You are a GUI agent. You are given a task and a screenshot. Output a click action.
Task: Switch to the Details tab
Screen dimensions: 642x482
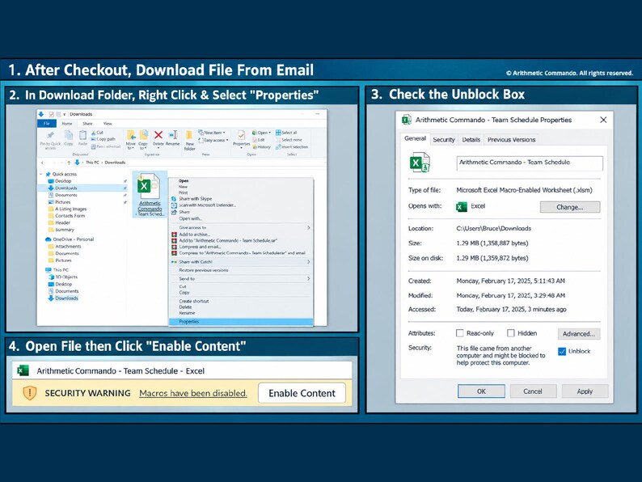[471, 140]
